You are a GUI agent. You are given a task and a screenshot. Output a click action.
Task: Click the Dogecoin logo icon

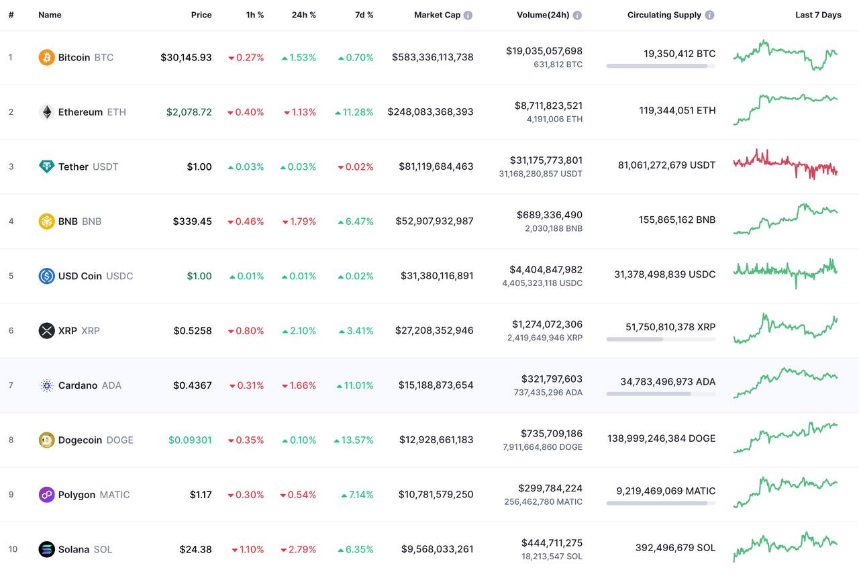[x=46, y=440]
